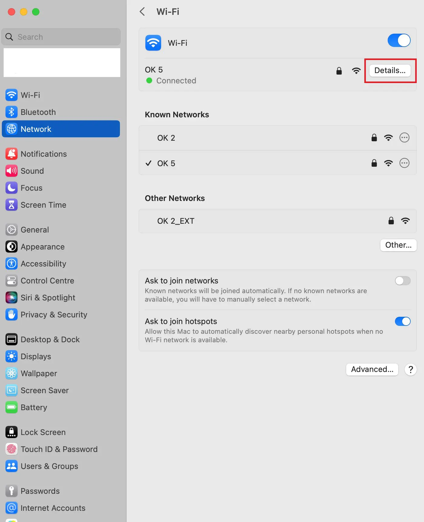Open Bluetooth settings via its sidebar icon

point(12,112)
